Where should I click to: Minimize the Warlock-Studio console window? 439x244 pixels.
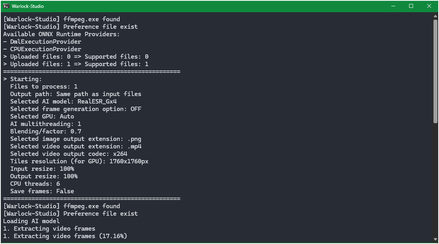click(393, 6)
